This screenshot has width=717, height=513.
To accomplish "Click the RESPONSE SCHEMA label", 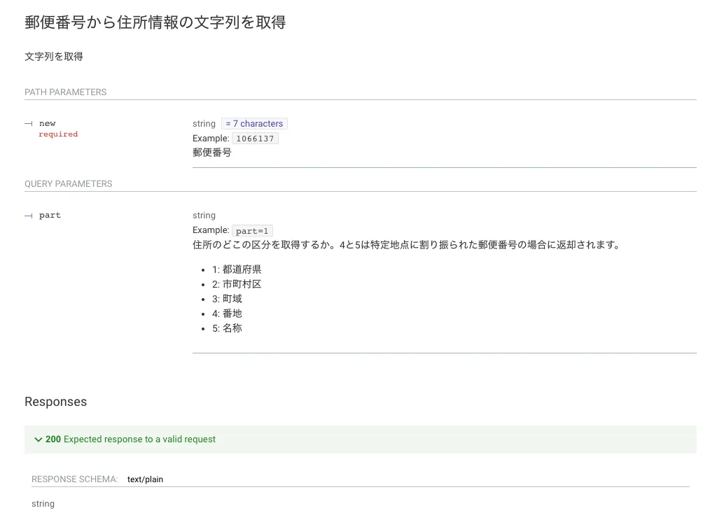I will 74,479.
